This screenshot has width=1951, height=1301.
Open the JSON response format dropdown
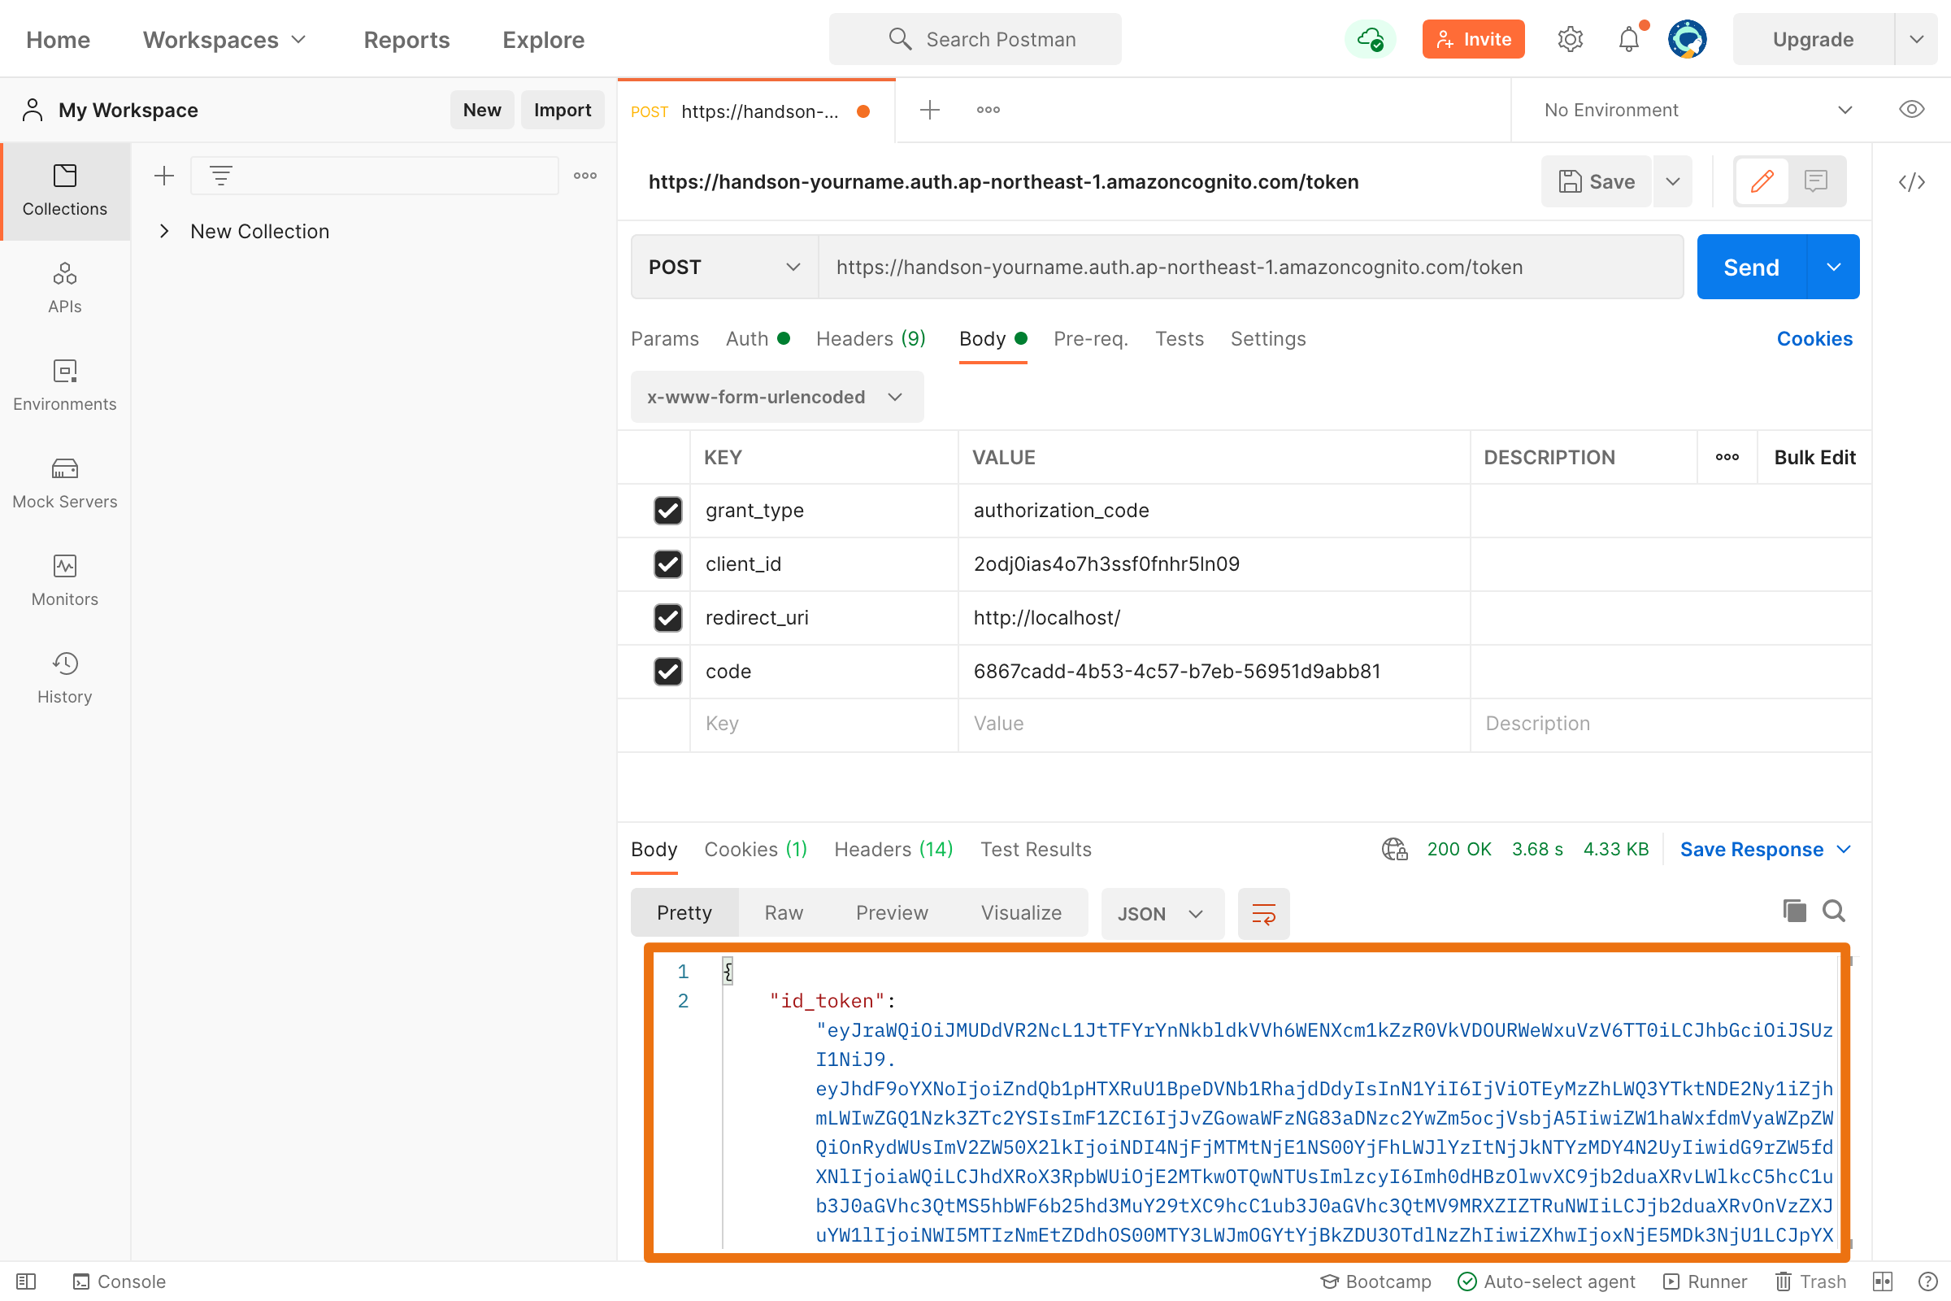pyautogui.click(x=1162, y=913)
